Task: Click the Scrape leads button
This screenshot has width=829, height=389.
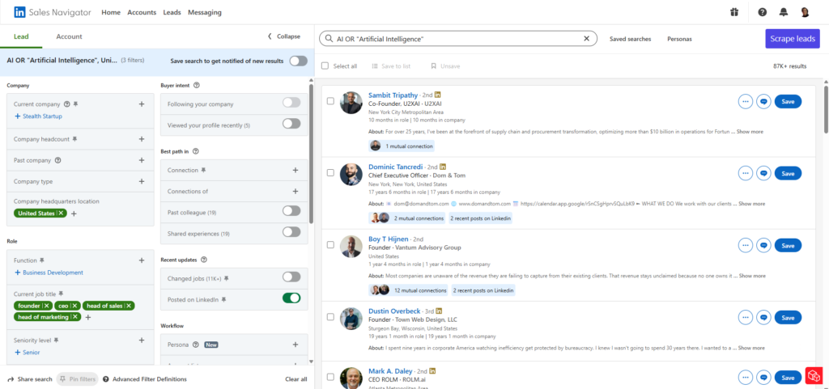Action: point(793,39)
